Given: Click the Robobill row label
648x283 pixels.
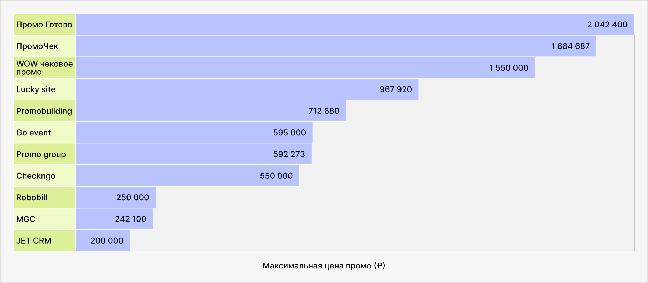Looking at the screenshot, I should tap(44, 197).
